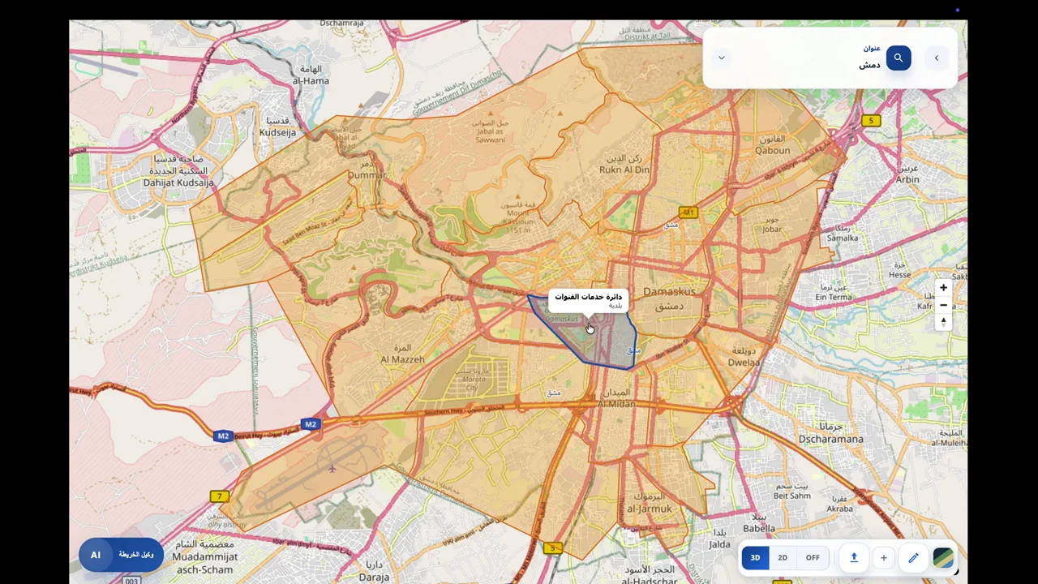Image resolution: width=1038 pixels, height=584 pixels.
Task: Switch the map to 2D mode
Action: [783, 558]
